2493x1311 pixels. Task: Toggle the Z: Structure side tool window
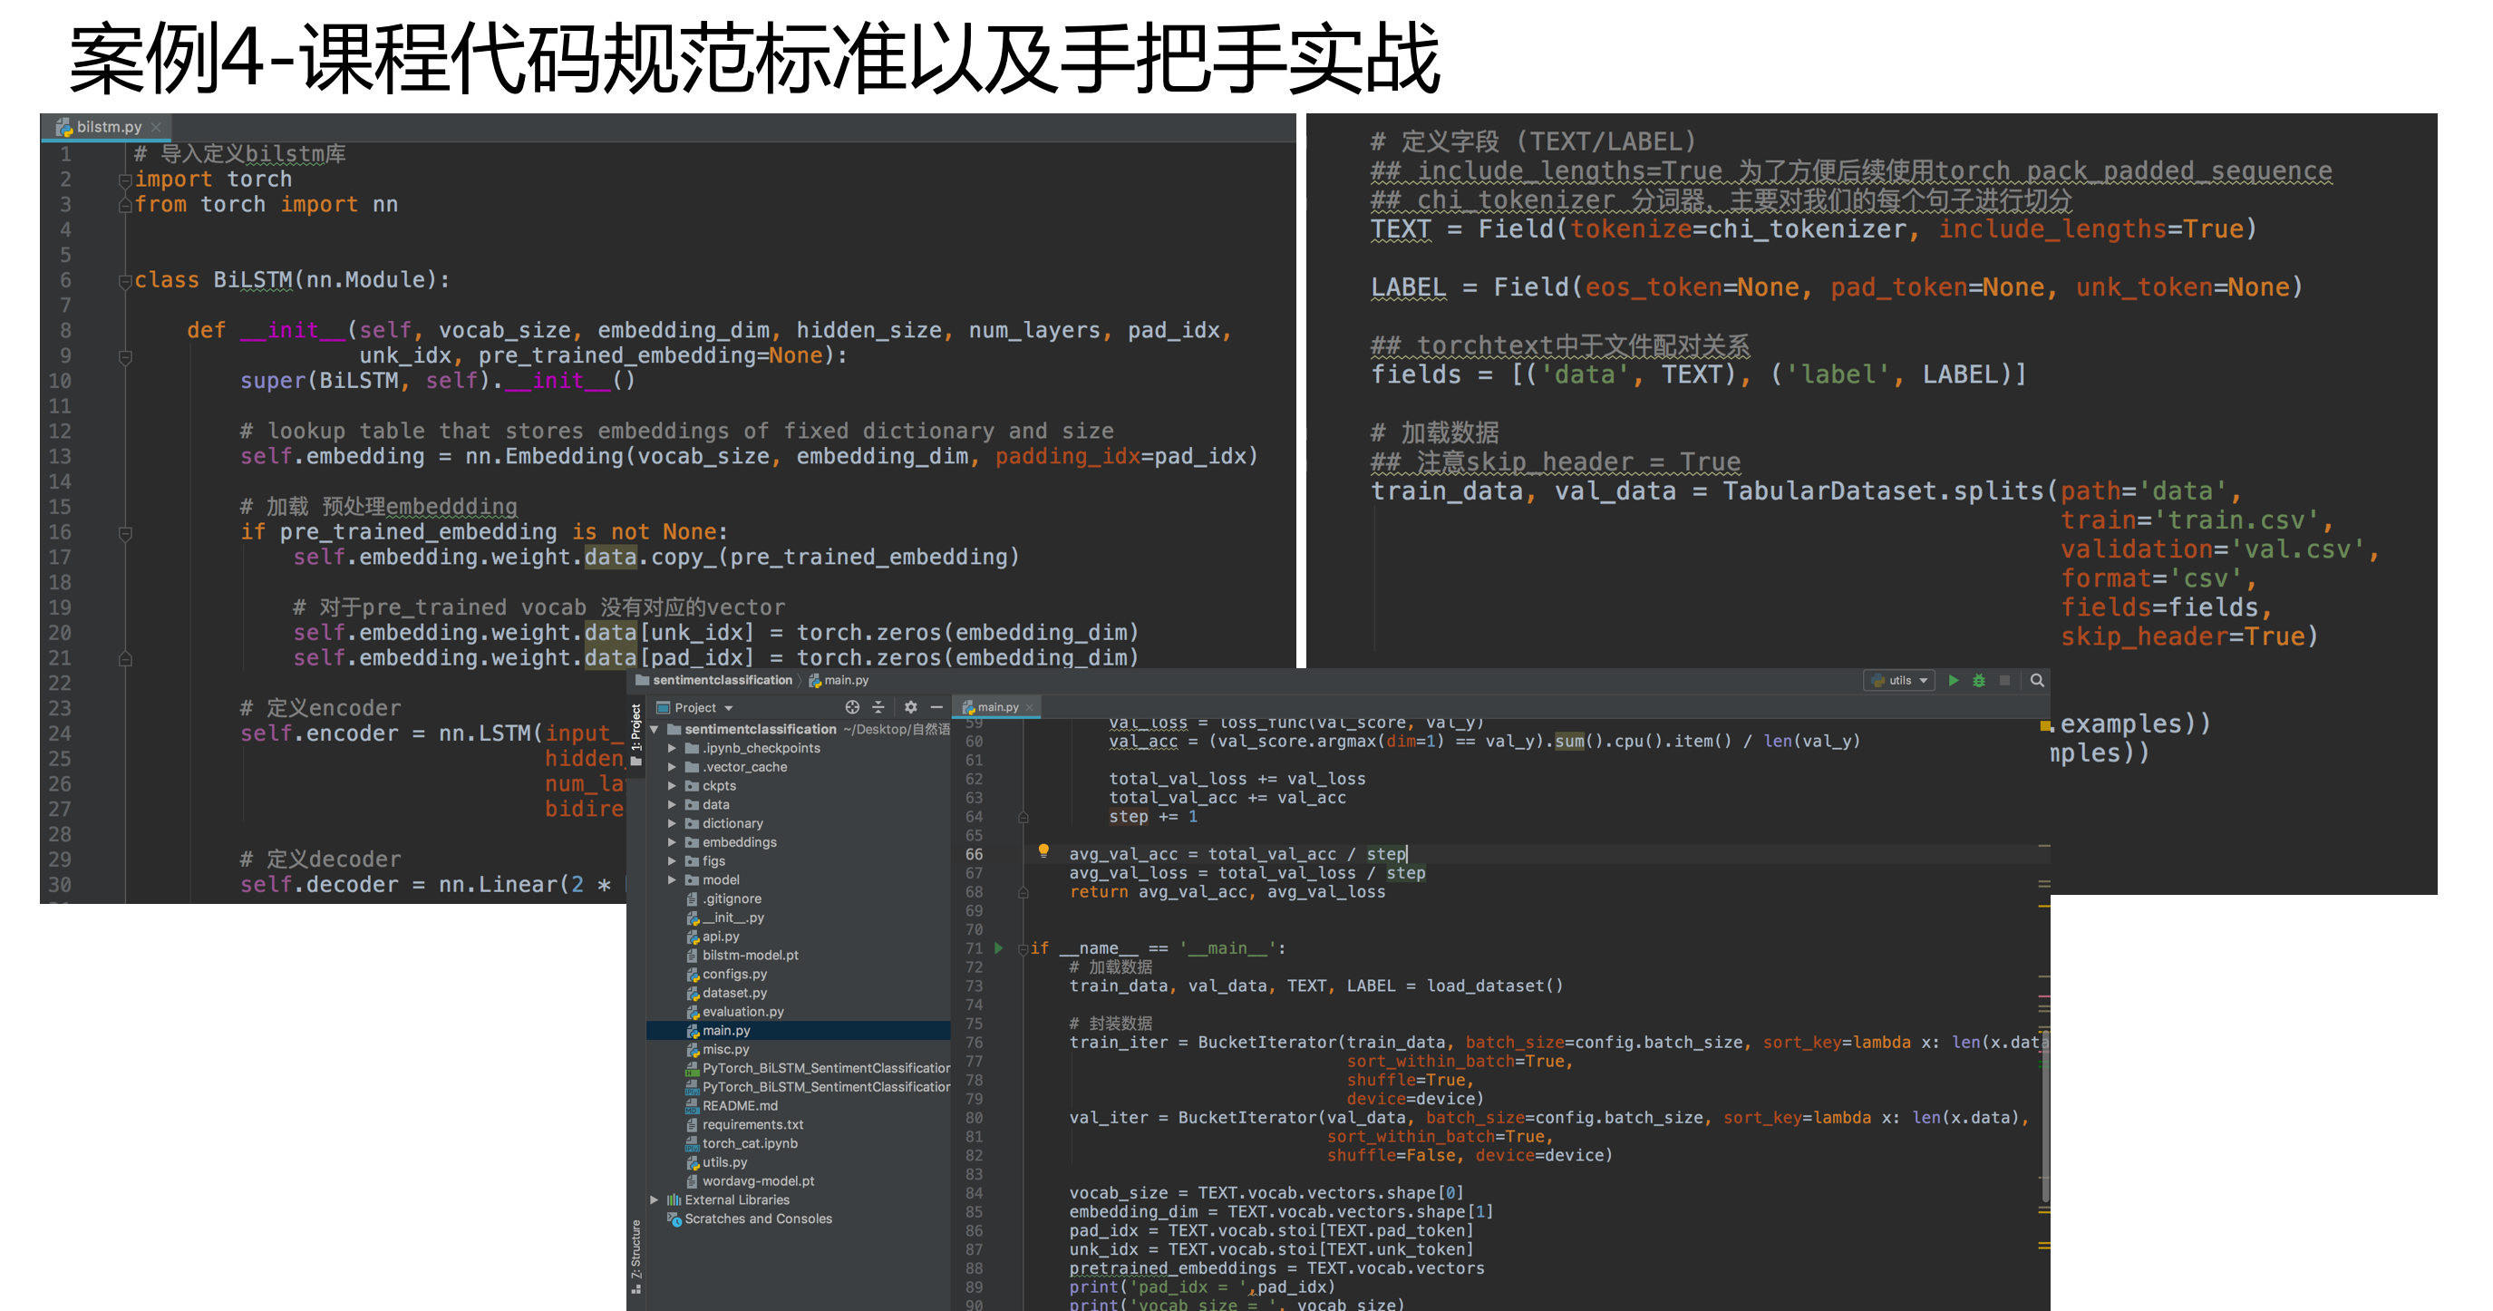coord(635,1251)
